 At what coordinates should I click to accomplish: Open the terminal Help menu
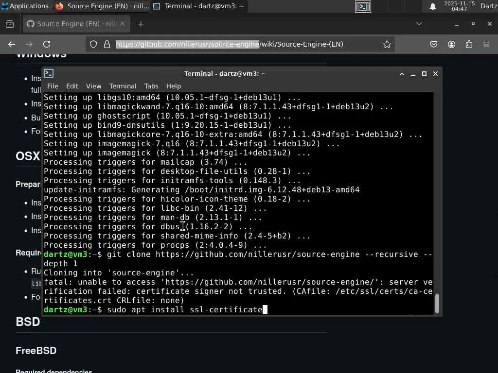point(174,86)
